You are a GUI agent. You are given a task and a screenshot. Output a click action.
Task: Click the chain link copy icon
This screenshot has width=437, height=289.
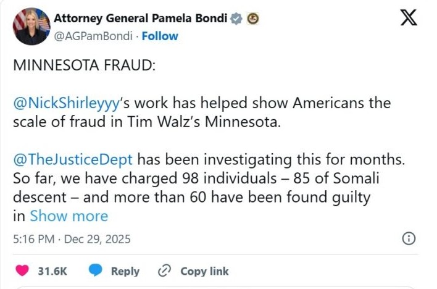[x=164, y=270]
